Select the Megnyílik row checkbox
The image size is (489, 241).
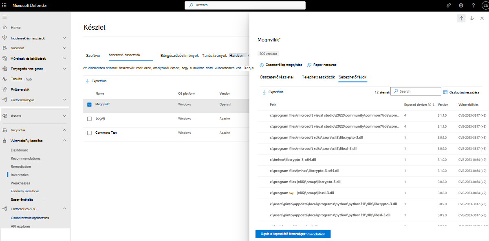[x=89, y=104]
